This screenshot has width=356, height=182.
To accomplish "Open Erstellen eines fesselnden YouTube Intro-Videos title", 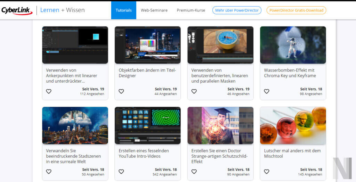I will [x=144, y=153].
